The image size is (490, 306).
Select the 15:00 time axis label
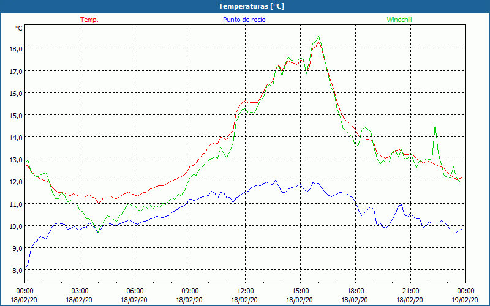click(300, 291)
